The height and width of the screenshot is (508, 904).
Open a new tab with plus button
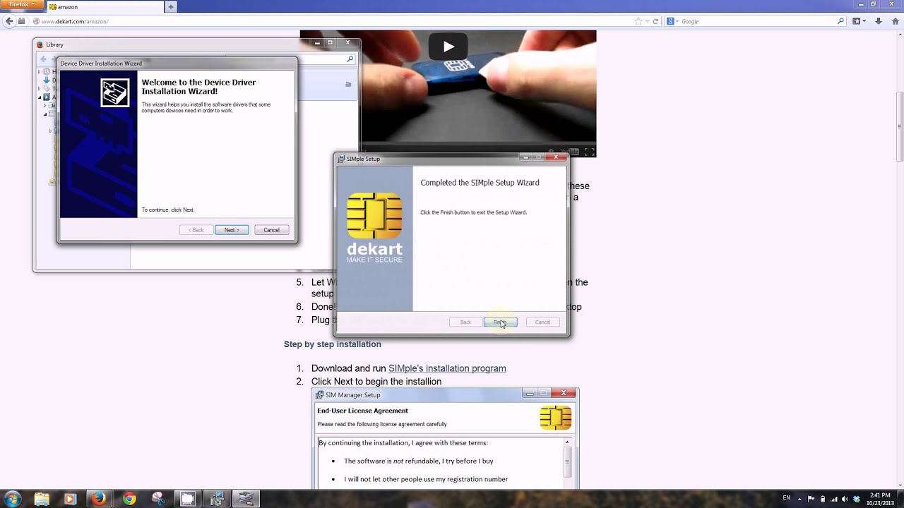tap(170, 7)
